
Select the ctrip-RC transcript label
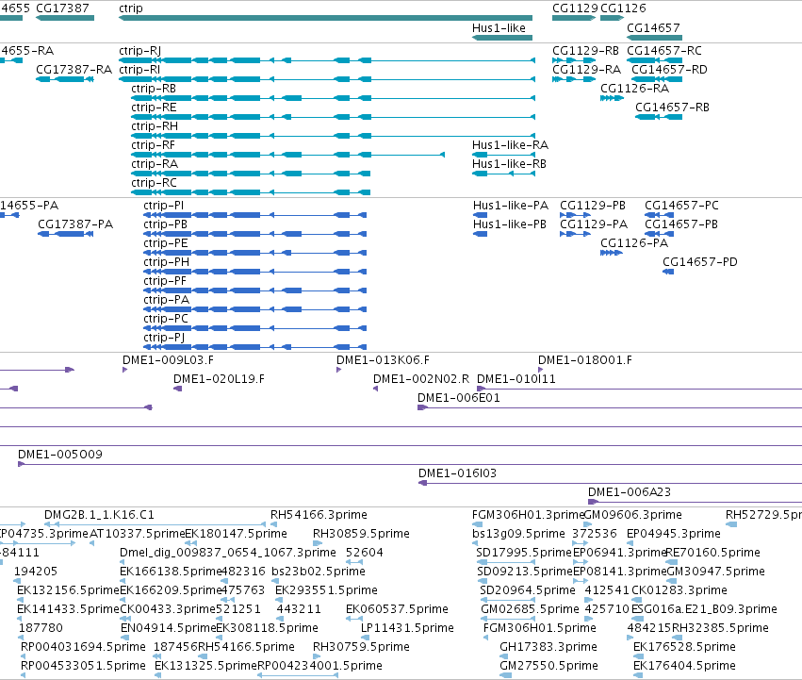click(x=154, y=183)
